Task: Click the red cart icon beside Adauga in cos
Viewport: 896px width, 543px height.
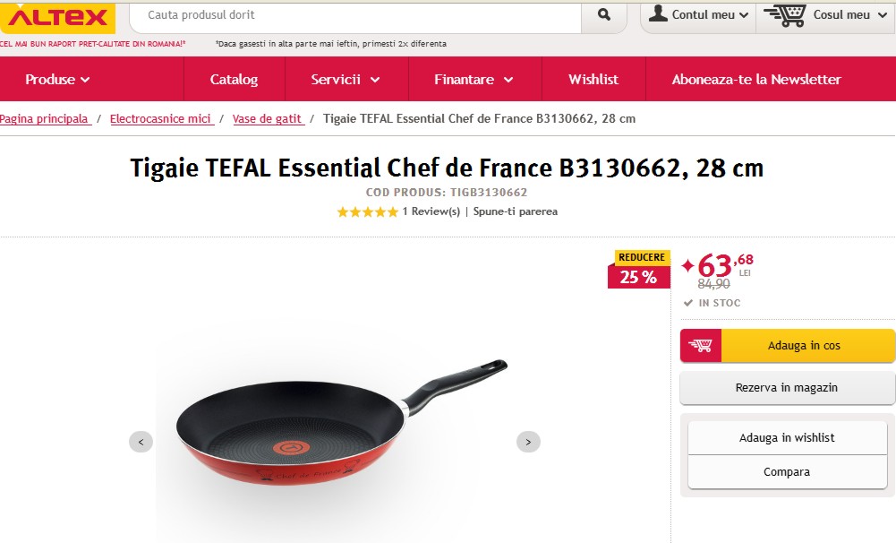Action: (701, 346)
